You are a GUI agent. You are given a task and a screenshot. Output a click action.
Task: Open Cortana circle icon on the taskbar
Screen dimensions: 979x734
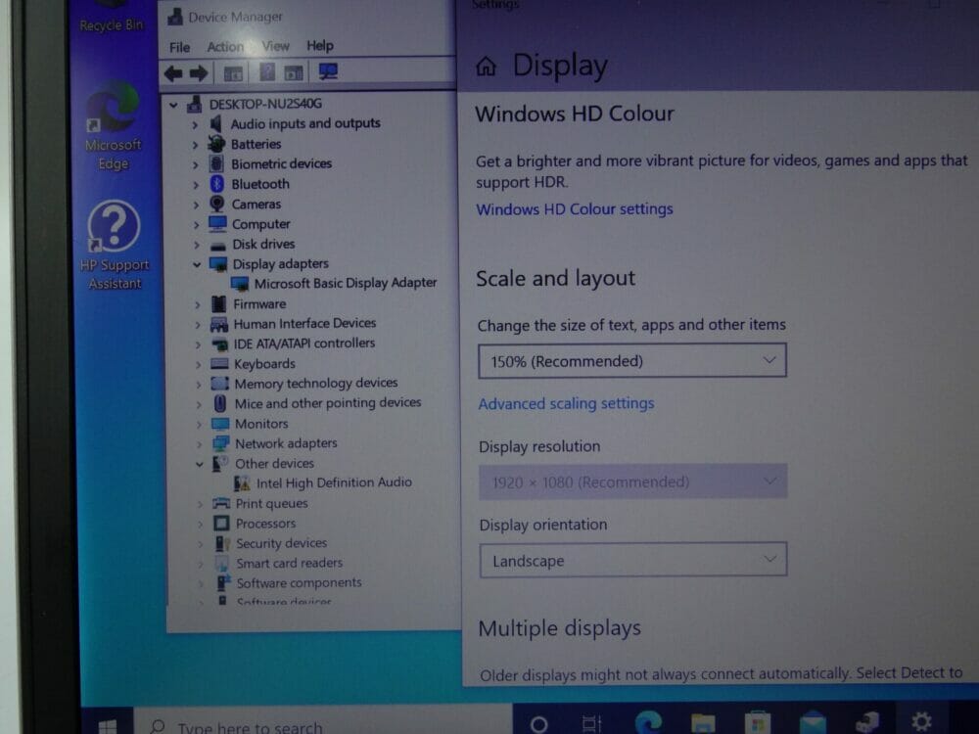[x=538, y=724]
